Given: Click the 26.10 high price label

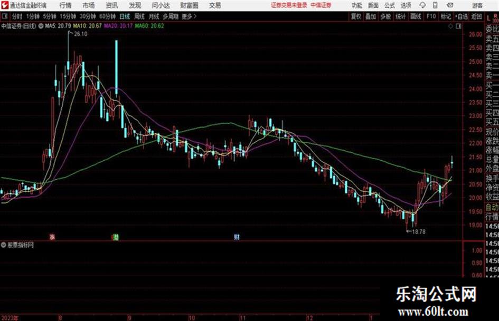Looking at the screenshot, I should coord(80,34).
